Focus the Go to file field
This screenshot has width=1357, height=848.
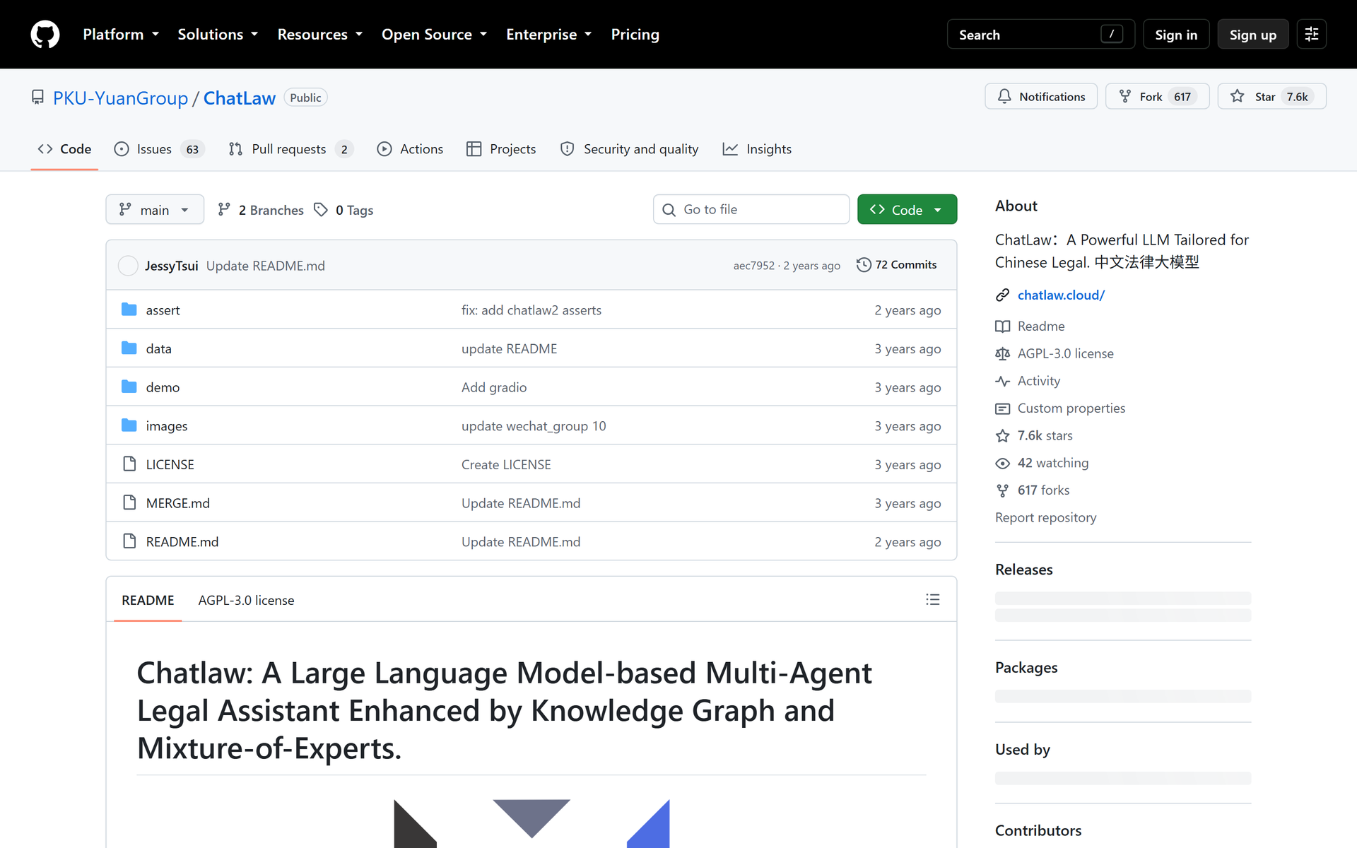tap(751, 209)
